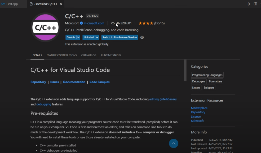Click the last released date 4/25/2023, 07:27:52
The image size is (261, 153).
(x=220, y=144)
